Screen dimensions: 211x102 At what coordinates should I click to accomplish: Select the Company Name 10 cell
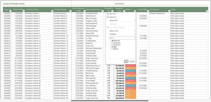pos(39,36)
